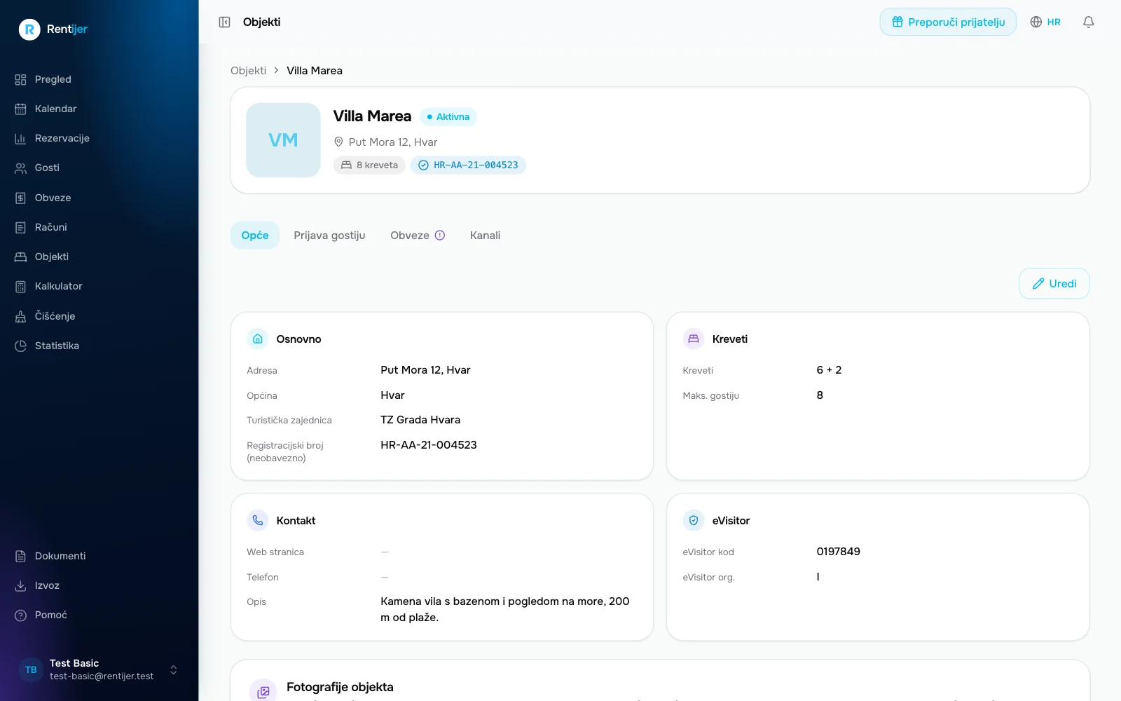
Task: Click the test-basic@rentijer.test email
Action: click(102, 676)
